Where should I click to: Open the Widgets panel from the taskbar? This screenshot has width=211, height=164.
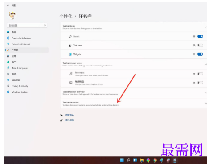[135, 160]
